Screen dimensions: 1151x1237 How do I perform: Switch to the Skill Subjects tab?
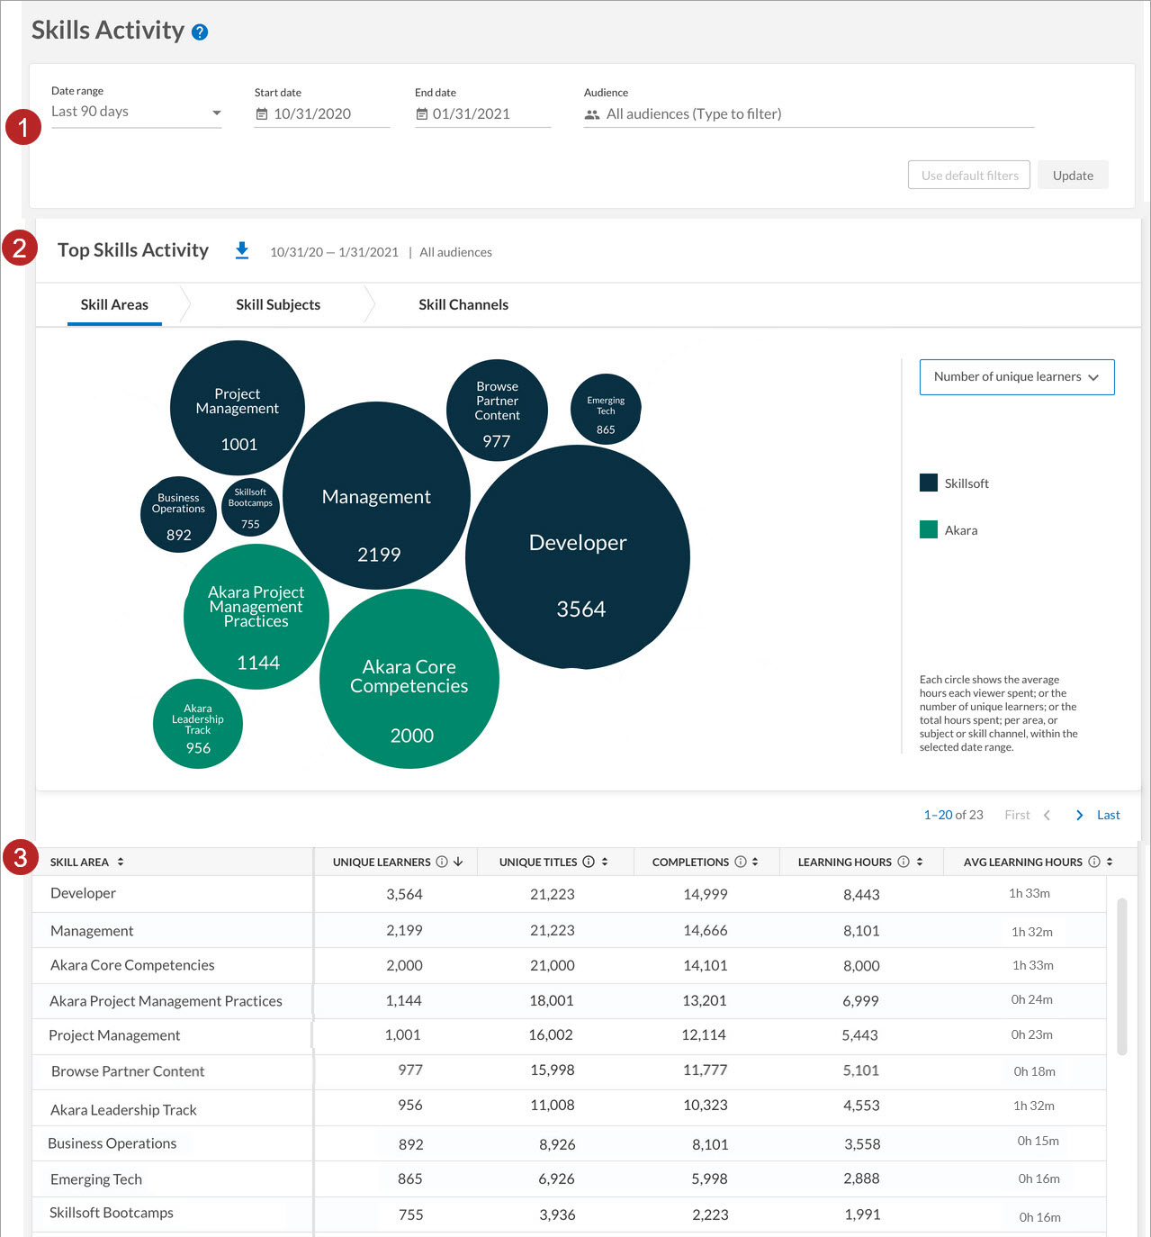(278, 305)
